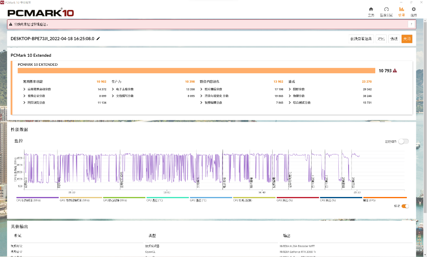Toggle the purple CPU clock frequency (MHz) legend
The height and width of the screenshot is (257, 427).
(37, 199)
